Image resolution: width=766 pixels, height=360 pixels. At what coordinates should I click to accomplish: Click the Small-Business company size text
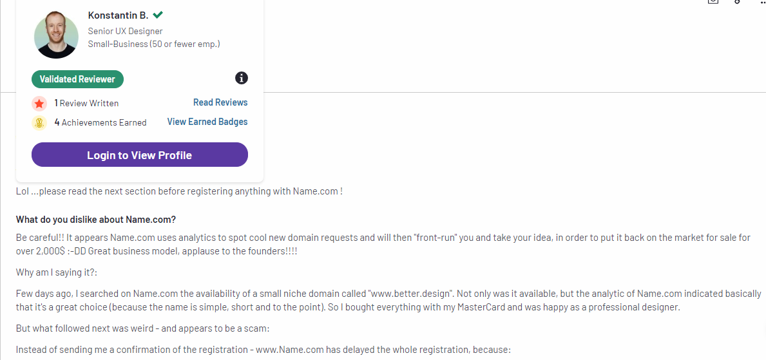[154, 44]
